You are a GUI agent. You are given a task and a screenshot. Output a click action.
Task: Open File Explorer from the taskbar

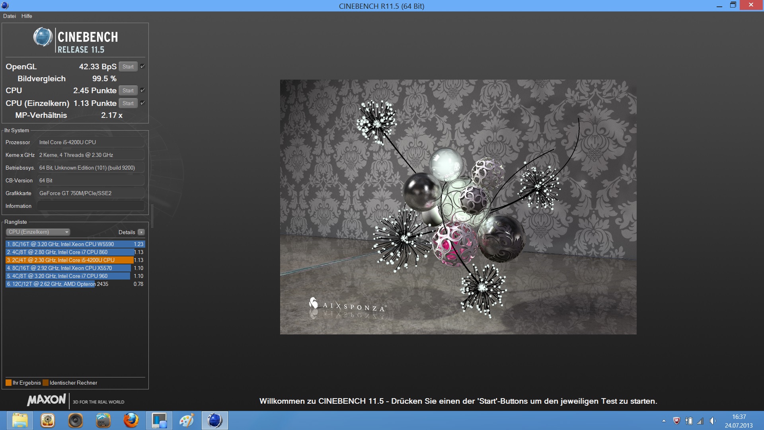coord(19,420)
